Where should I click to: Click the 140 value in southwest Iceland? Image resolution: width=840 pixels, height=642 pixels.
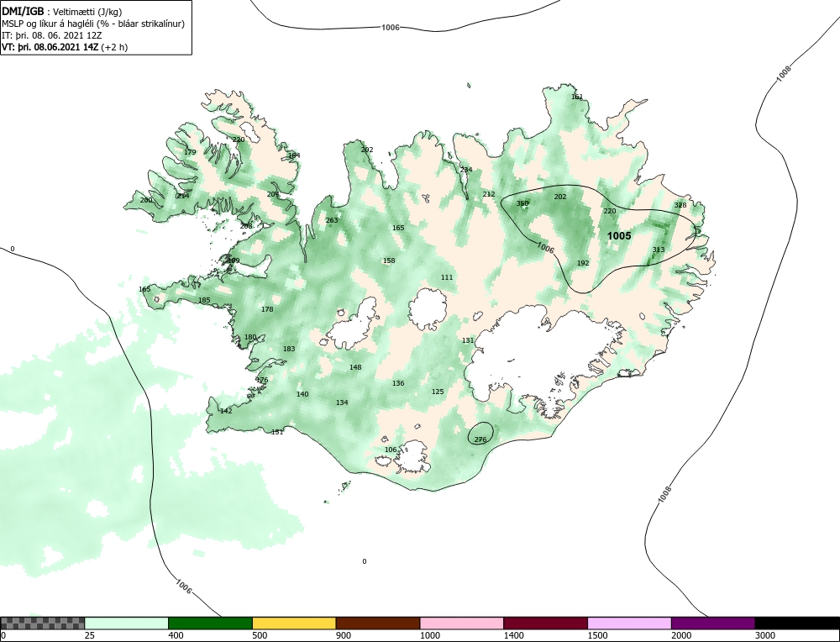tap(302, 394)
